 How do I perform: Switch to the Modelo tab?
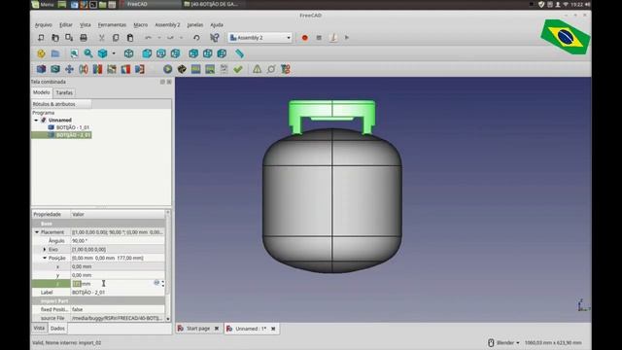[41, 92]
